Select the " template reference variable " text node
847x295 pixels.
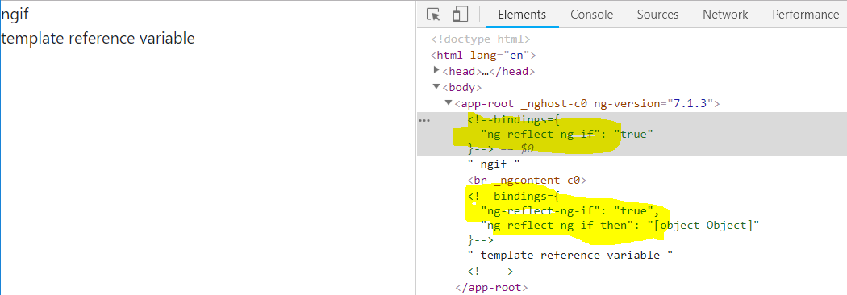tap(570, 255)
